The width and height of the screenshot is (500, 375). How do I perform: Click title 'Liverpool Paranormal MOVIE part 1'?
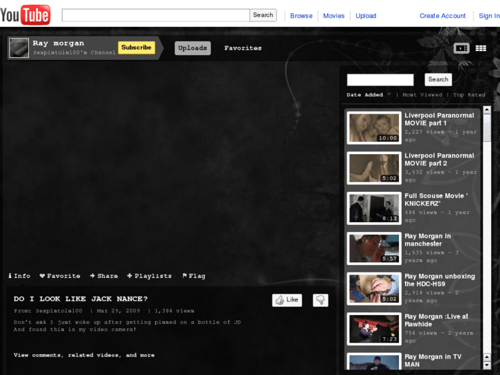[439, 119]
